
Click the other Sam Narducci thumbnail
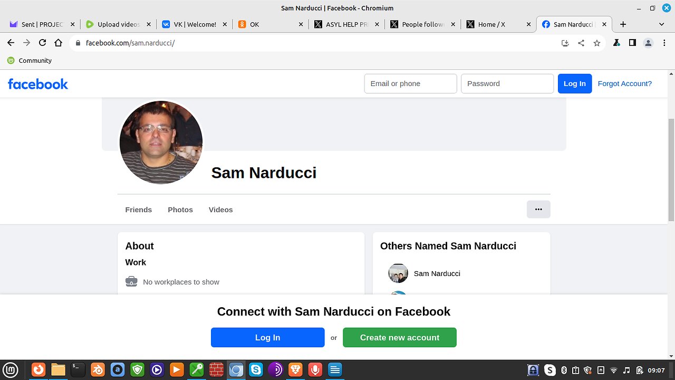coord(398,273)
